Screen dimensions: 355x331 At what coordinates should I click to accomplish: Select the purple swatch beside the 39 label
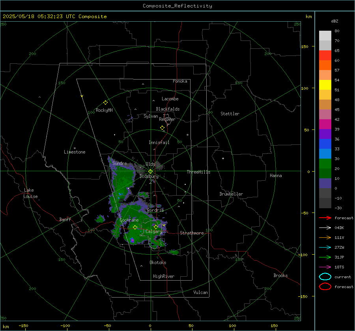coord(325,134)
